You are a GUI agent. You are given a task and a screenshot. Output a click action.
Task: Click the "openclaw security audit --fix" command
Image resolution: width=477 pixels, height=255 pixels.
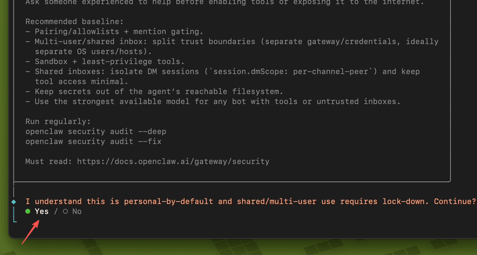(93, 141)
